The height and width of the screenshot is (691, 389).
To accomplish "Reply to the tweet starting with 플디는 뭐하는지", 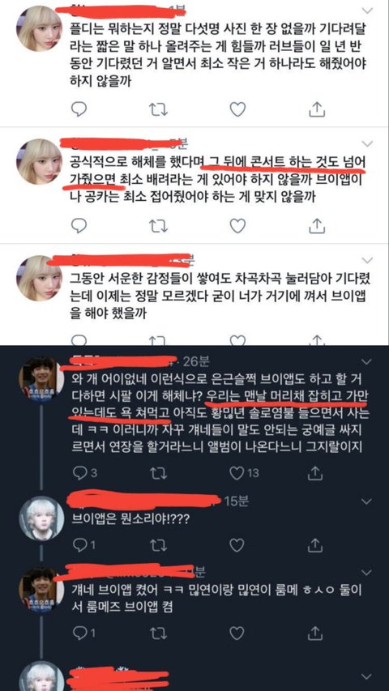I will pyautogui.click(x=79, y=109).
